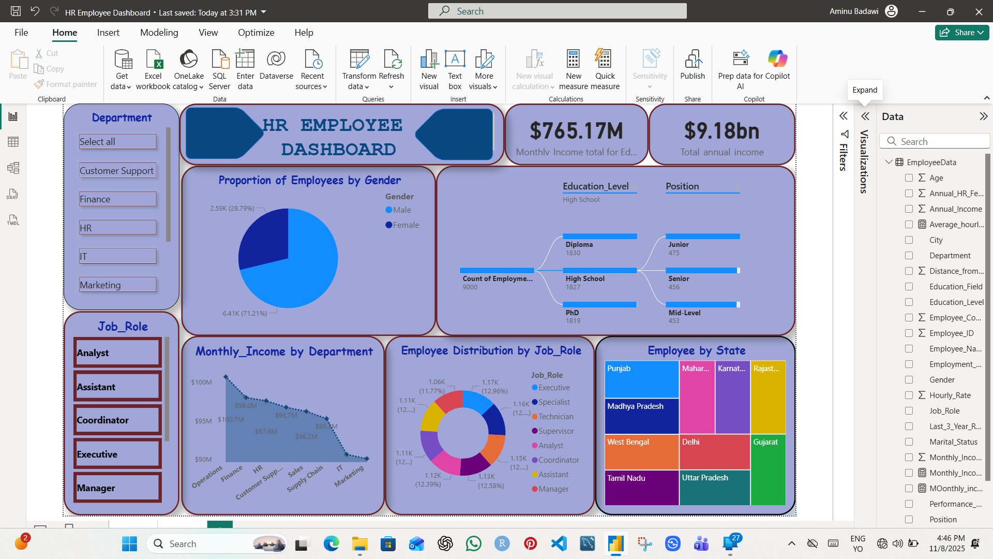Tick the Department field checkbox

tap(909, 256)
